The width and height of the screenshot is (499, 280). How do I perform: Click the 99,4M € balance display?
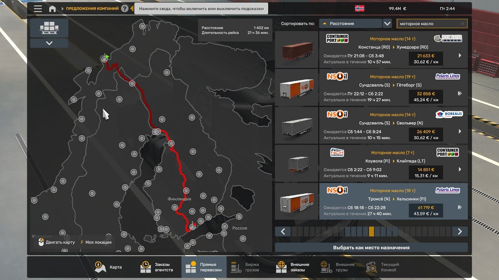[x=397, y=9]
